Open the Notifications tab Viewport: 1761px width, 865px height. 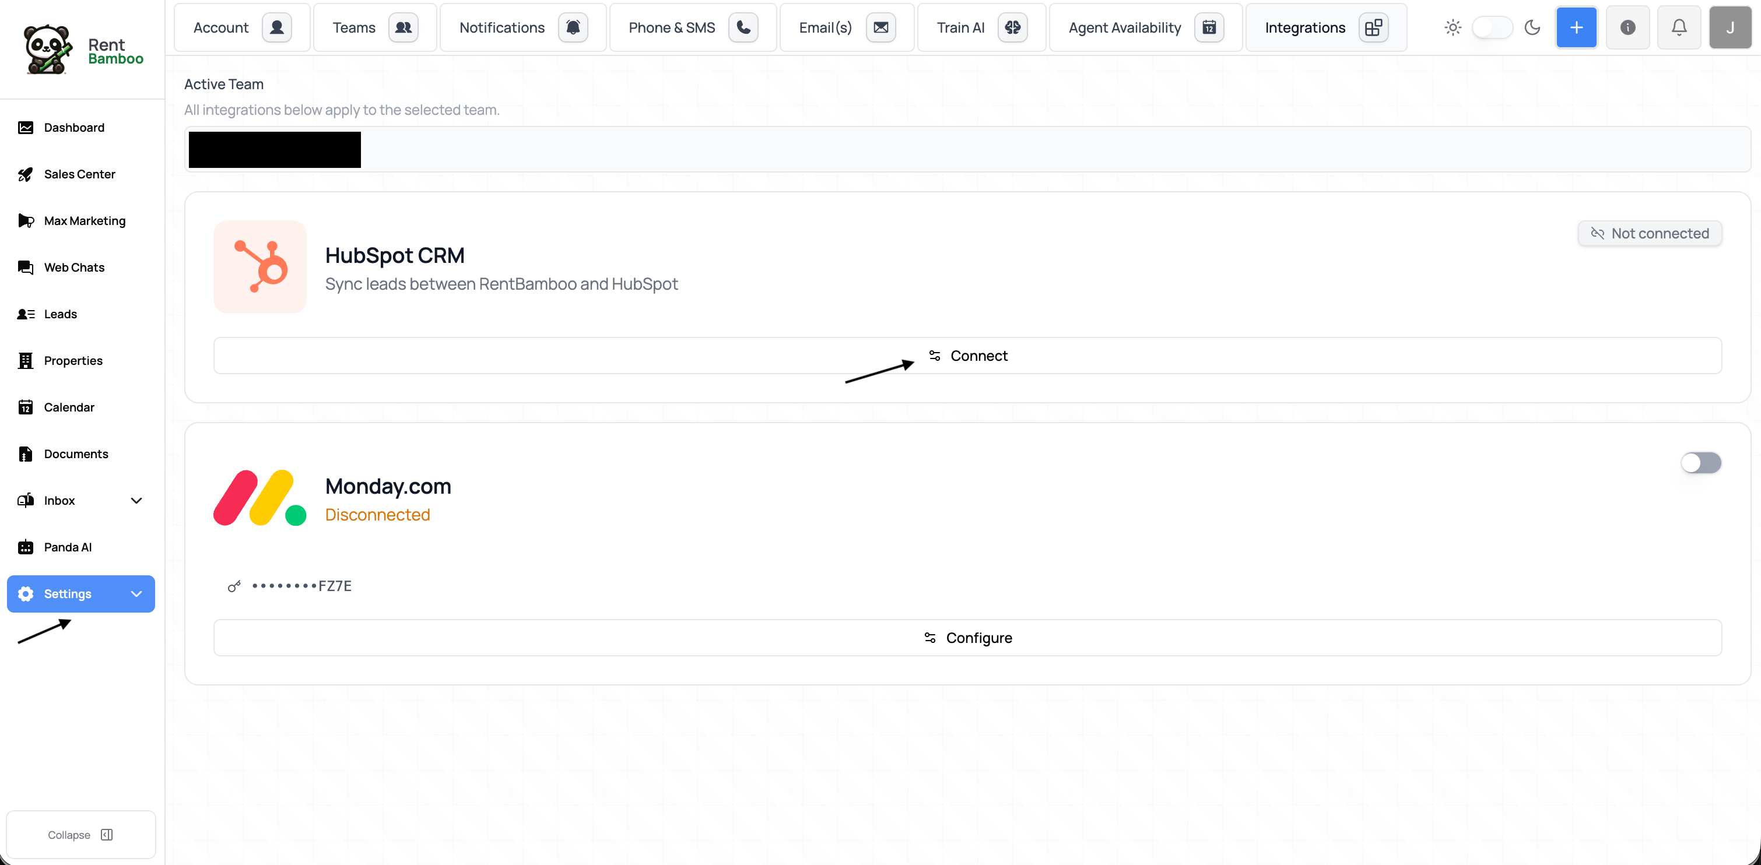click(x=523, y=27)
